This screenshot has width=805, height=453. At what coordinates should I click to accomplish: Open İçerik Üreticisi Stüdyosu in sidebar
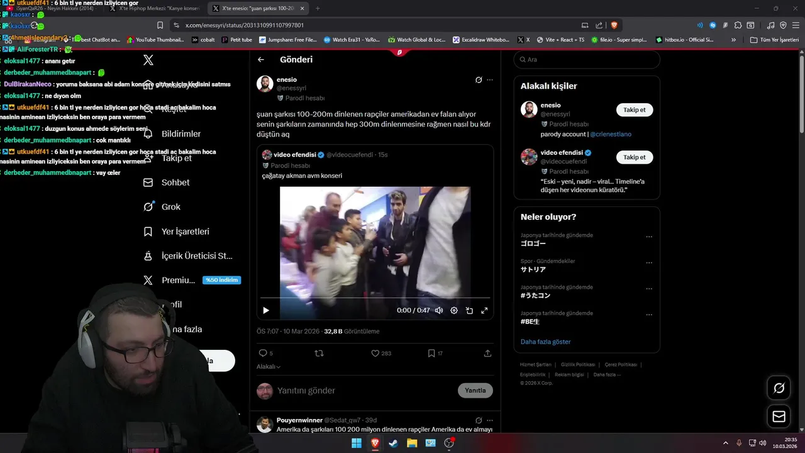(x=188, y=256)
